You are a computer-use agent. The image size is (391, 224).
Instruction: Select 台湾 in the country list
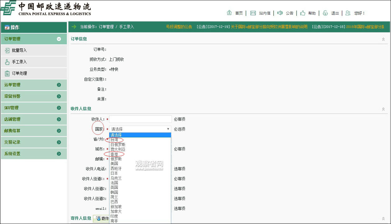(x=140, y=140)
